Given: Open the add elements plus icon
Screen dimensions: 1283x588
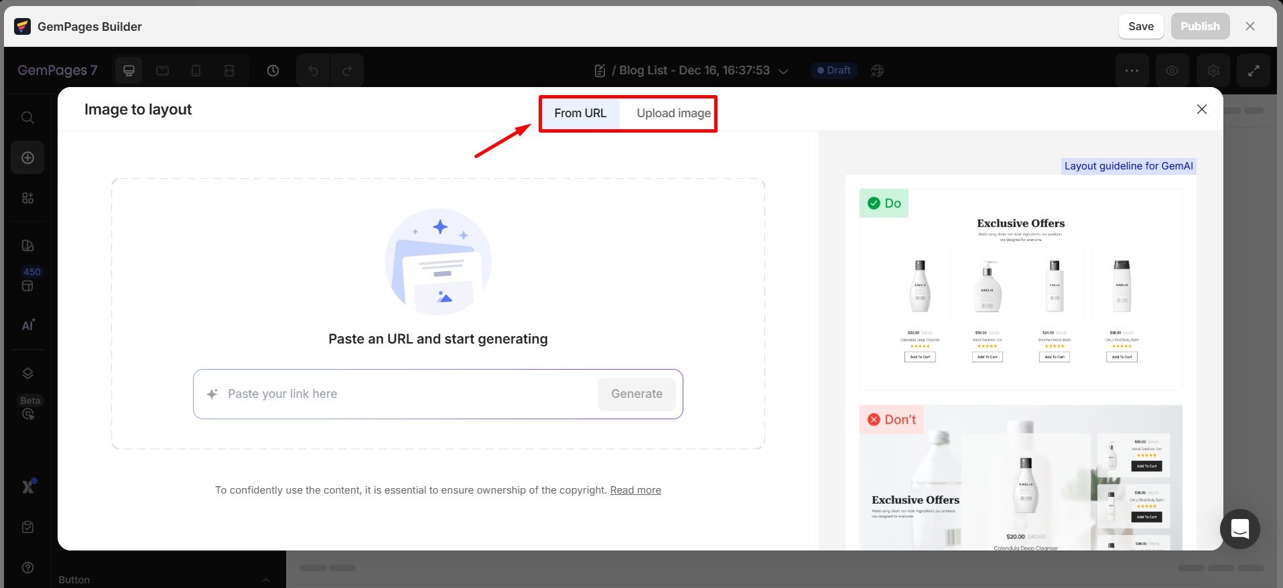Looking at the screenshot, I should click(x=27, y=157).
